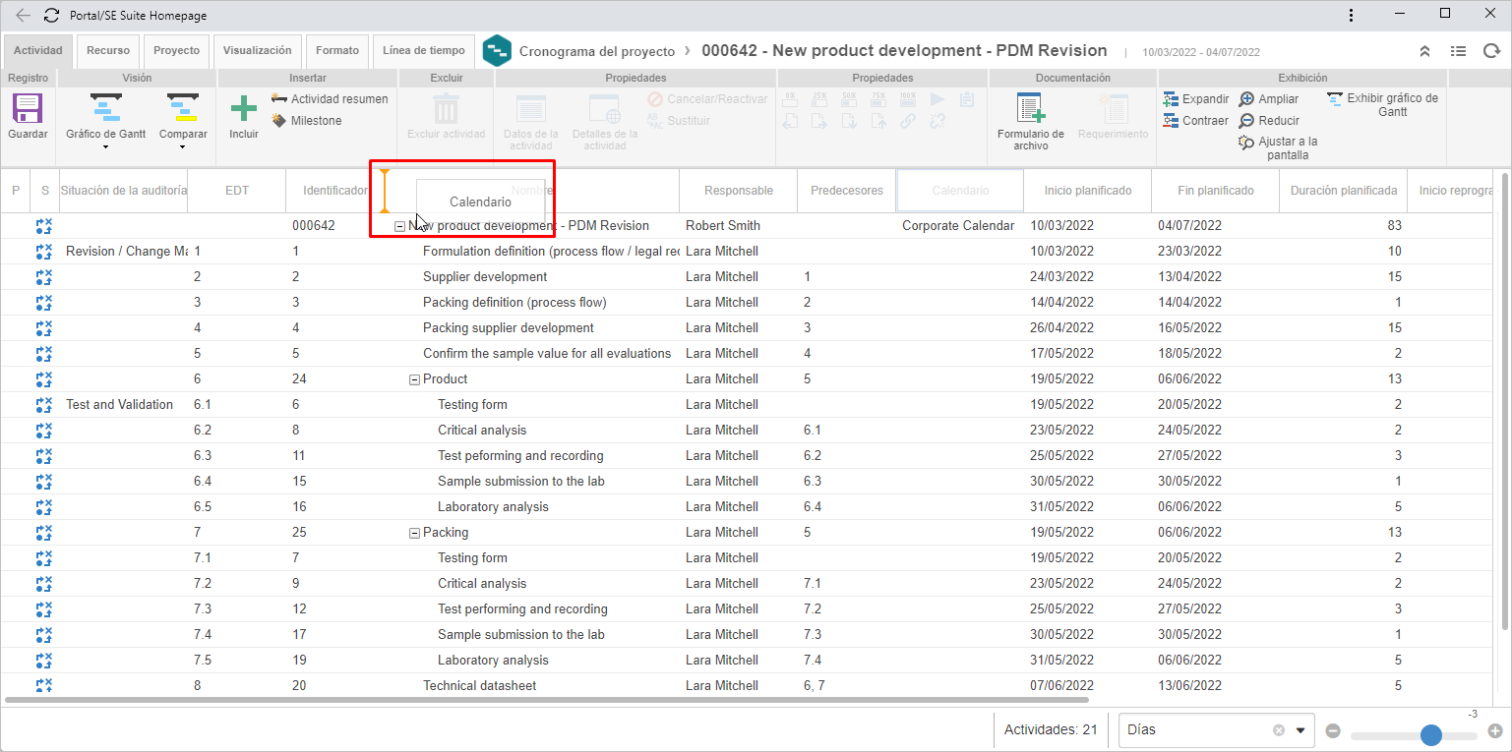Click the horizontal scrollbar below grid
Screen dimensions: 1512x752
pyautogui.click(x=547, y=700)
